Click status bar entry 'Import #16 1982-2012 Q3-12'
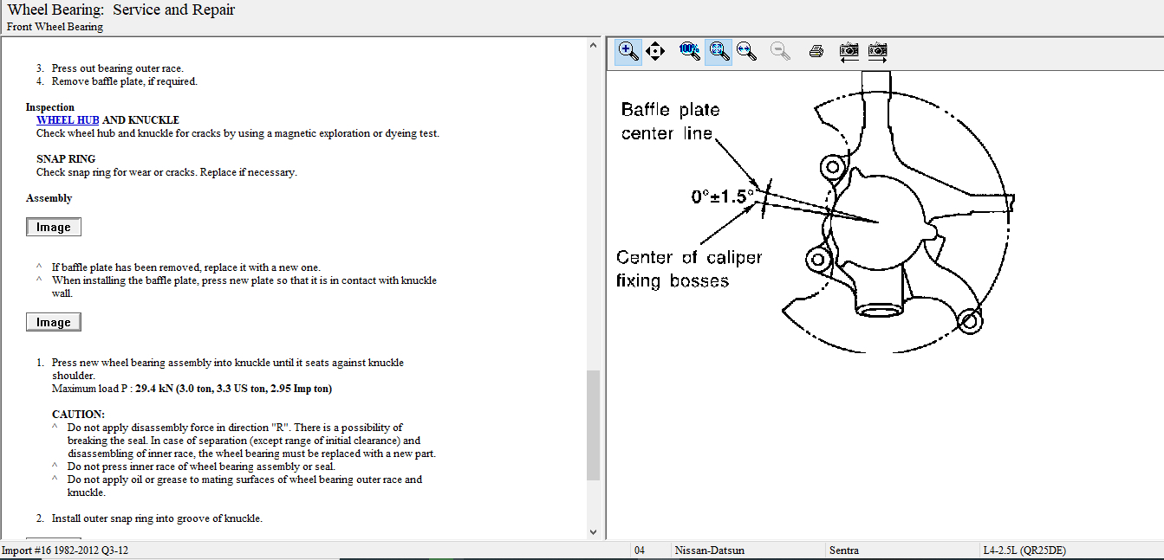Viewport: 1164px width, 560px height. [66, 550]
